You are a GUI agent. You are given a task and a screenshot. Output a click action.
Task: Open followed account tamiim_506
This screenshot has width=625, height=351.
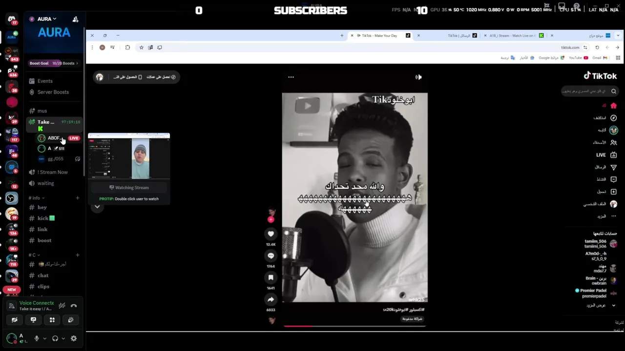click(x=601, y=244)
